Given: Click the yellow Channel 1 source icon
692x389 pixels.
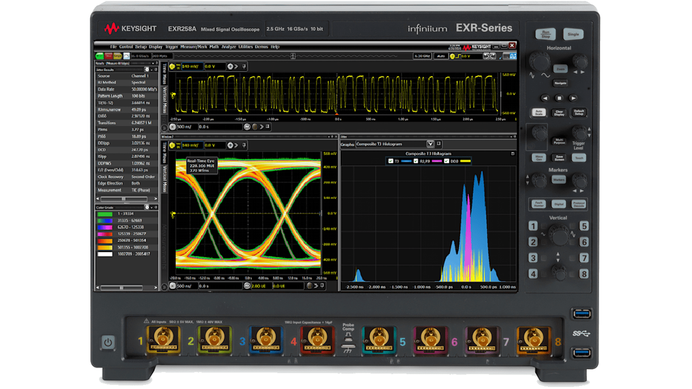Looking at the screenshot, I should (172, 67).
